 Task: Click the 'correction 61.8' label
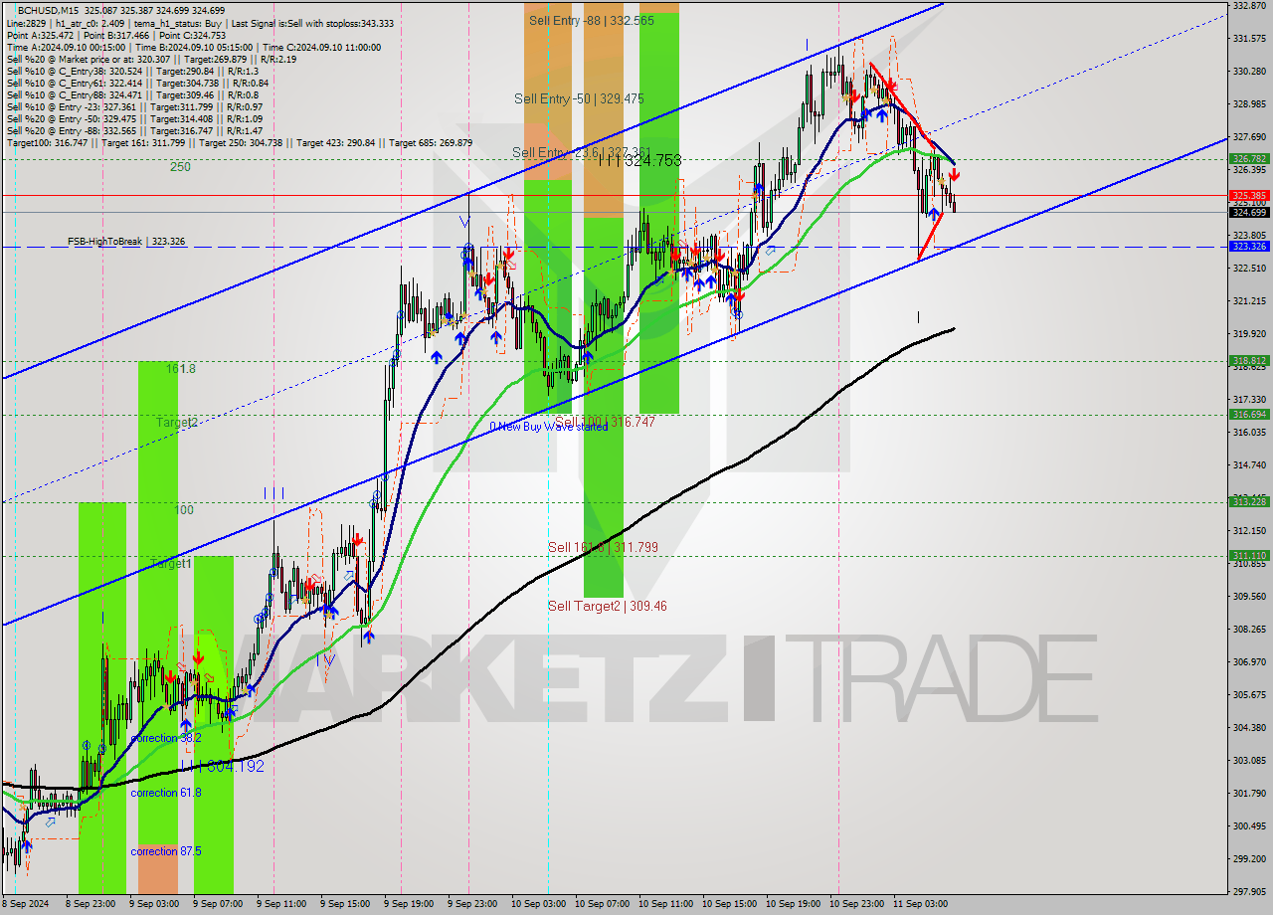[x=166, y=793]
